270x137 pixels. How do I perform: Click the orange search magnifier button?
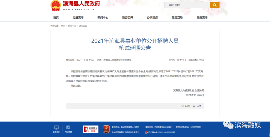(215, 5)
